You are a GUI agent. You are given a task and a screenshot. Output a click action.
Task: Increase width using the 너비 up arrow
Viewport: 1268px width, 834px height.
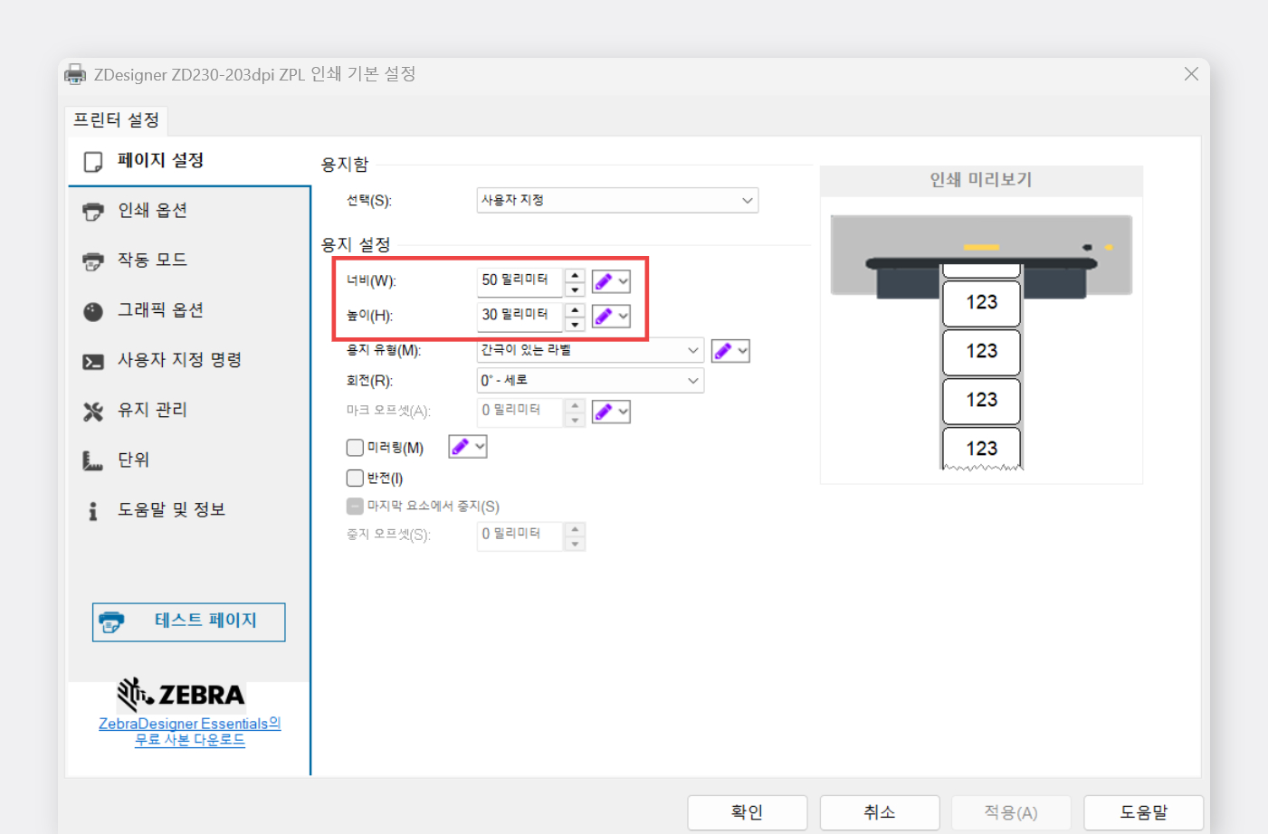[x=575, y=275]
